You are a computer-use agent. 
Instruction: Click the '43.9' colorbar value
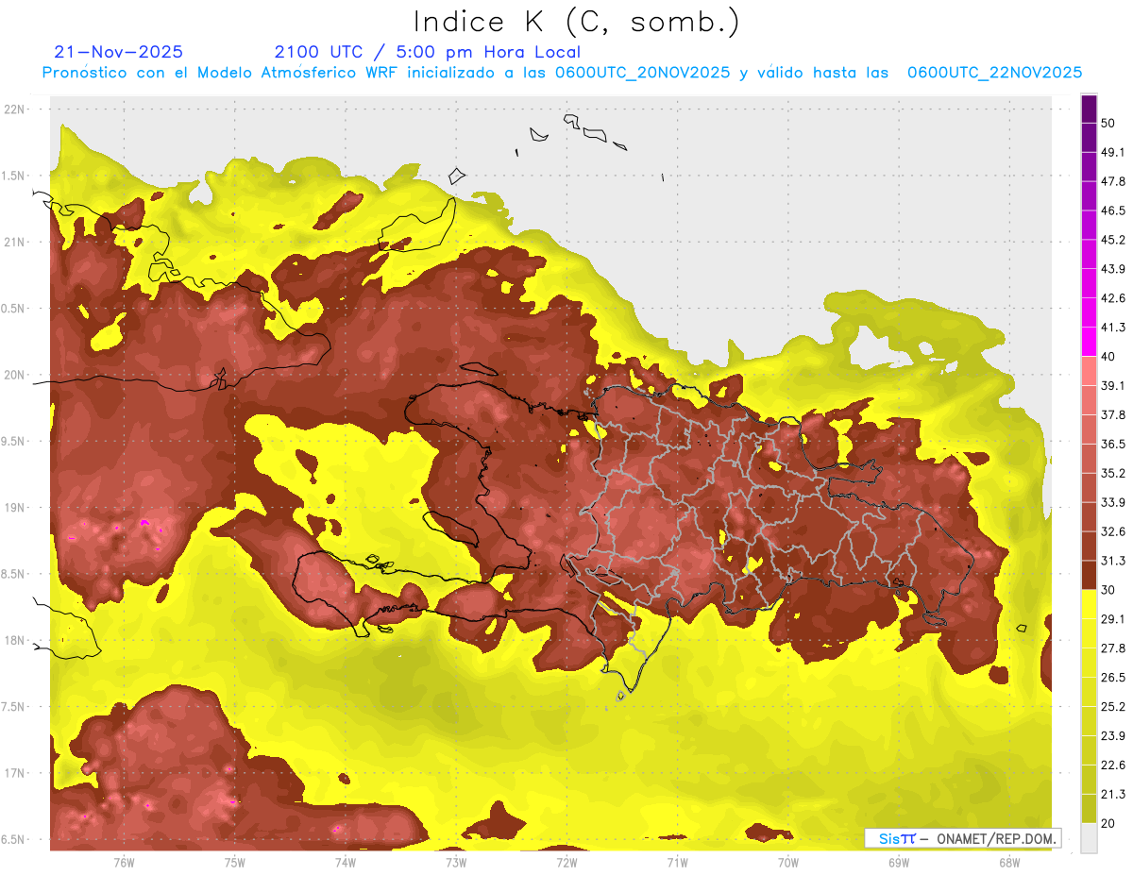[x=1113, y=269]
